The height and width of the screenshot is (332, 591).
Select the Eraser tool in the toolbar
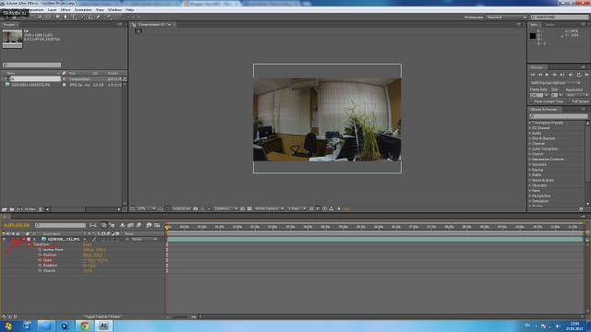99,17
